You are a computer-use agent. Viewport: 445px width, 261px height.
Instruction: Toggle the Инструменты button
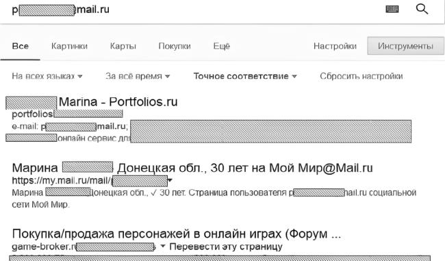coord(405,46)
